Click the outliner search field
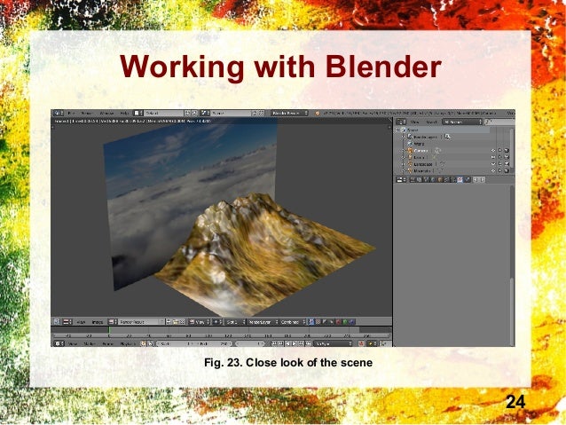Image resolution: width=566 pixels, height=425 pixels. (500, 122)
